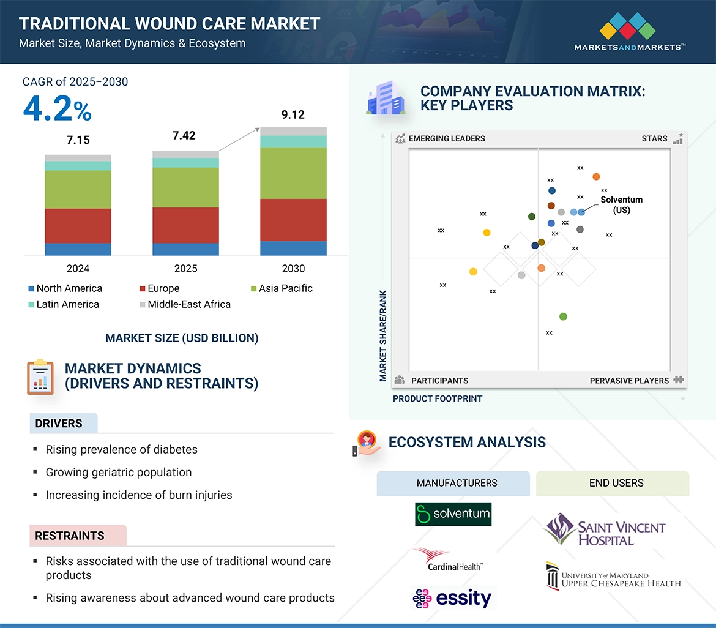
Task: Expand the DRIVERS section header
Action: [x=64, y=424]
